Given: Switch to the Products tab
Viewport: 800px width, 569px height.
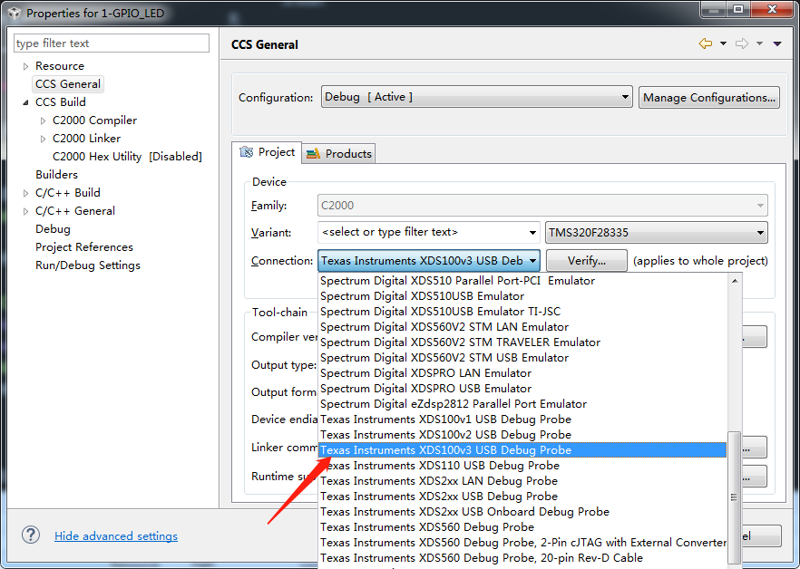Looking at the screenshot, I should (x=339, y=153).
